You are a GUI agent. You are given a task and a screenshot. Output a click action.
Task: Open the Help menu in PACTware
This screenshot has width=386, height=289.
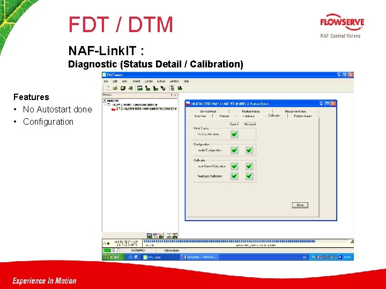tap(186, 81)
